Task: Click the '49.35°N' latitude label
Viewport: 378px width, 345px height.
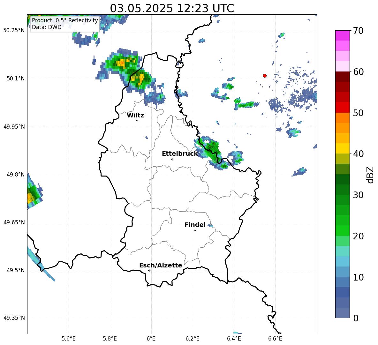Action: coord(14,318)
